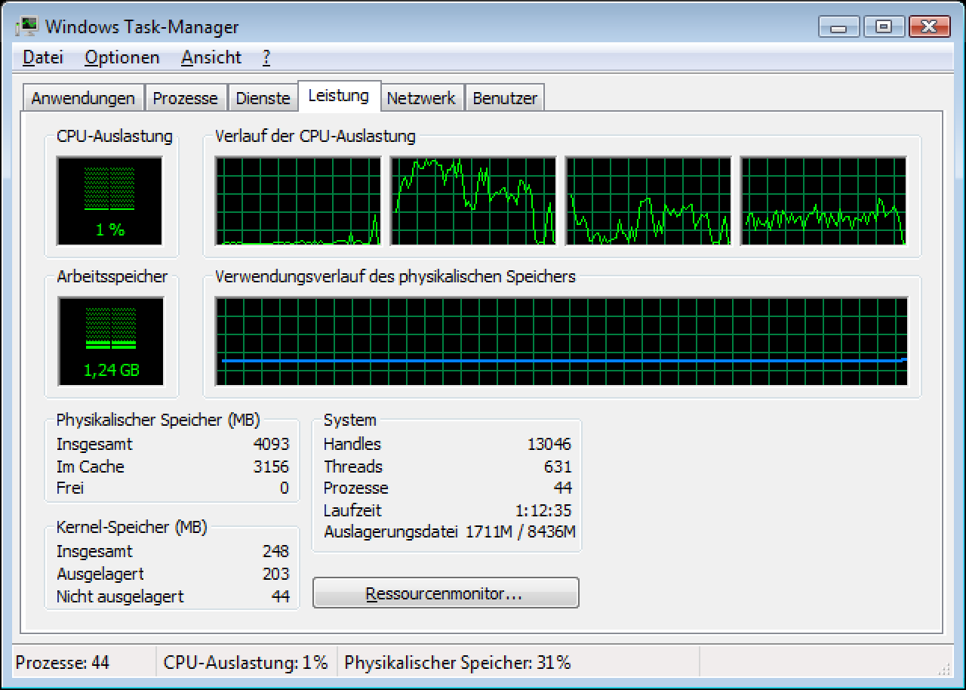The width and height of the screenshot is (966, 690).
Task: Select the Leistung tab
Action: [339, 96]
